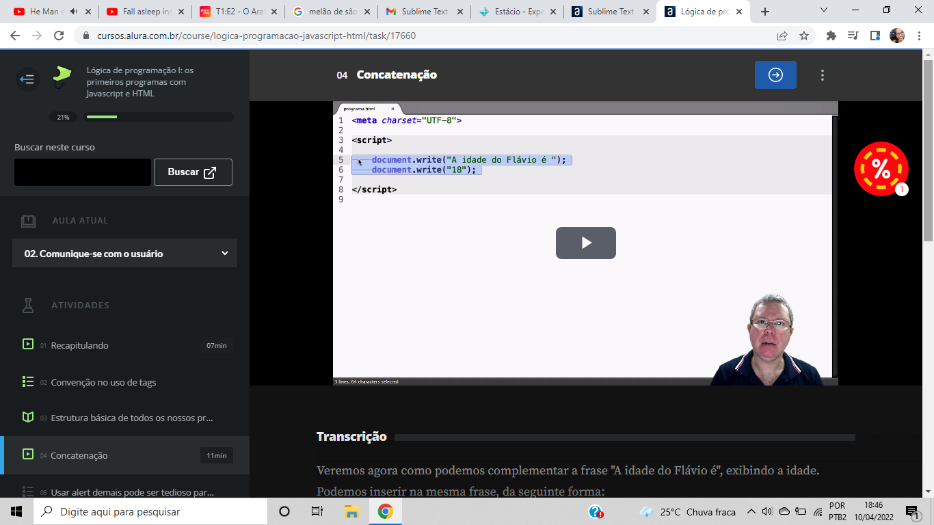The height and width of the screenshot is (525, 934).
Task: Click the browser back arrow
Action: 15,36
